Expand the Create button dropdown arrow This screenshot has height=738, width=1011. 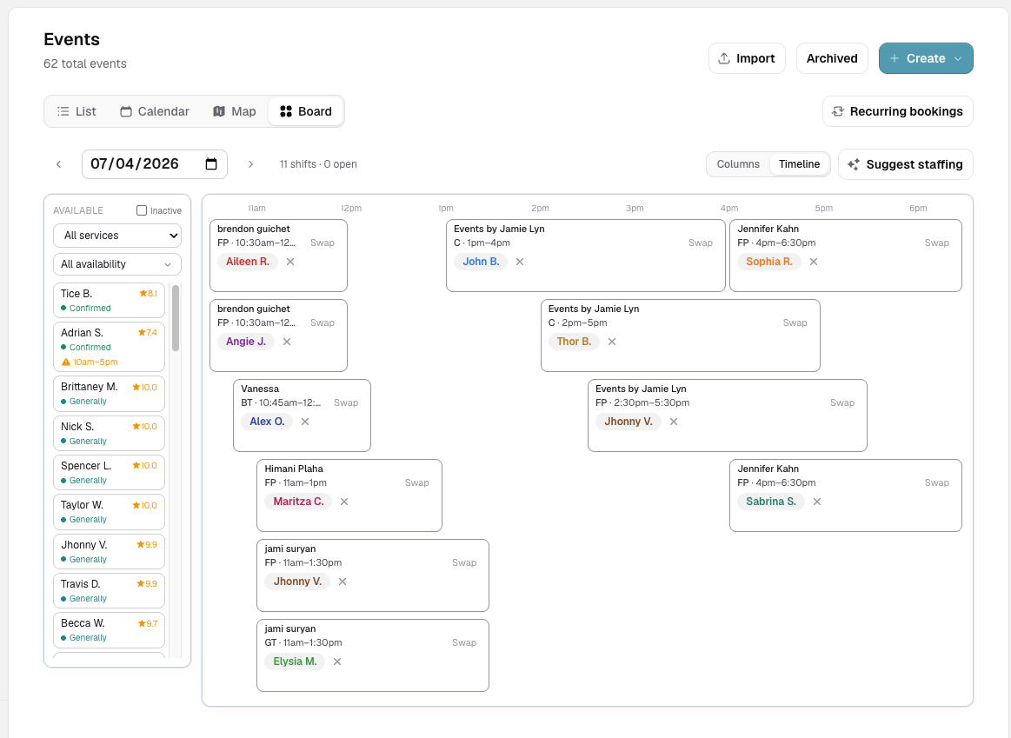point(958,58)
